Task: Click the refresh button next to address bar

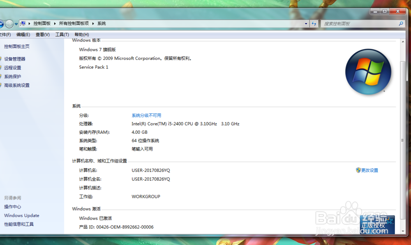Action: pos(314,23)
